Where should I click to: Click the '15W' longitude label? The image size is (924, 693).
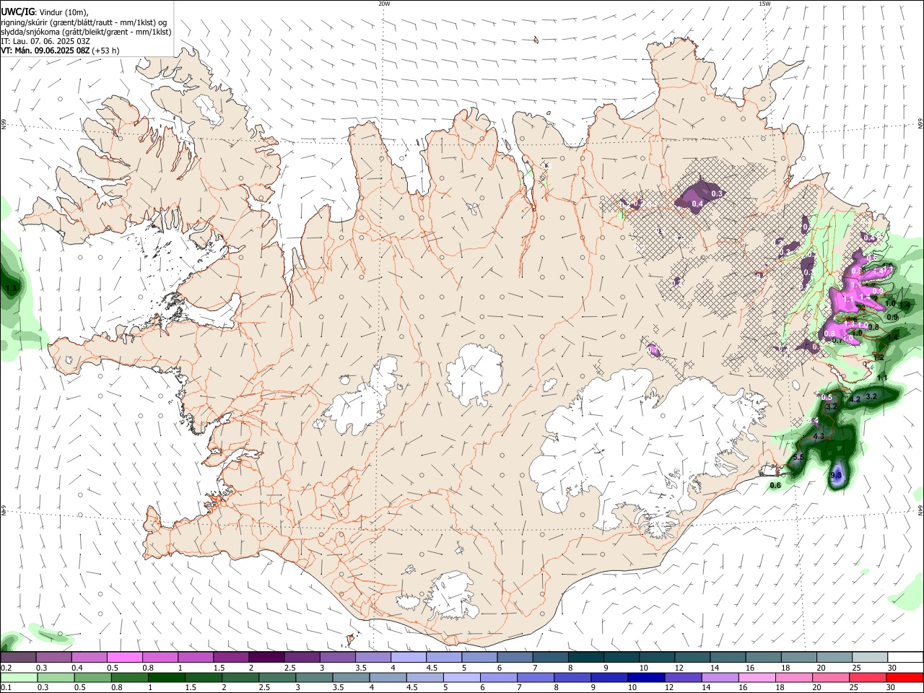tap(764, 4)
